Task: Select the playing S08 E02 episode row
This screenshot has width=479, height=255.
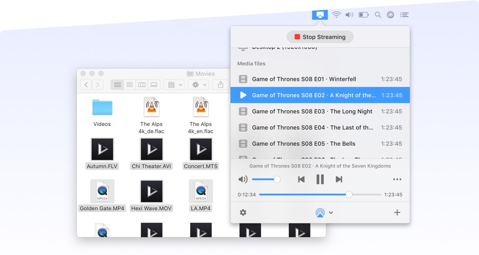Action: coord(320,95)
